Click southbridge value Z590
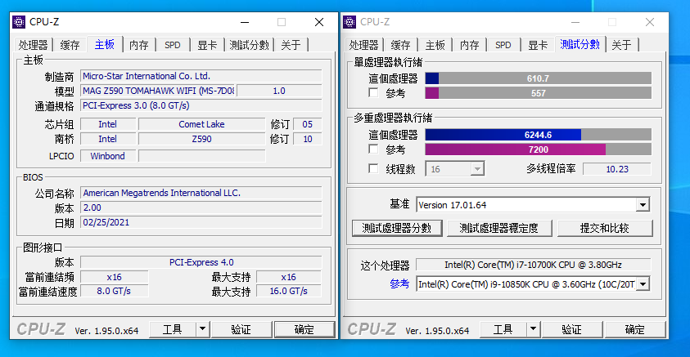Viewport: 690px width, 357px height. [201, 139]
